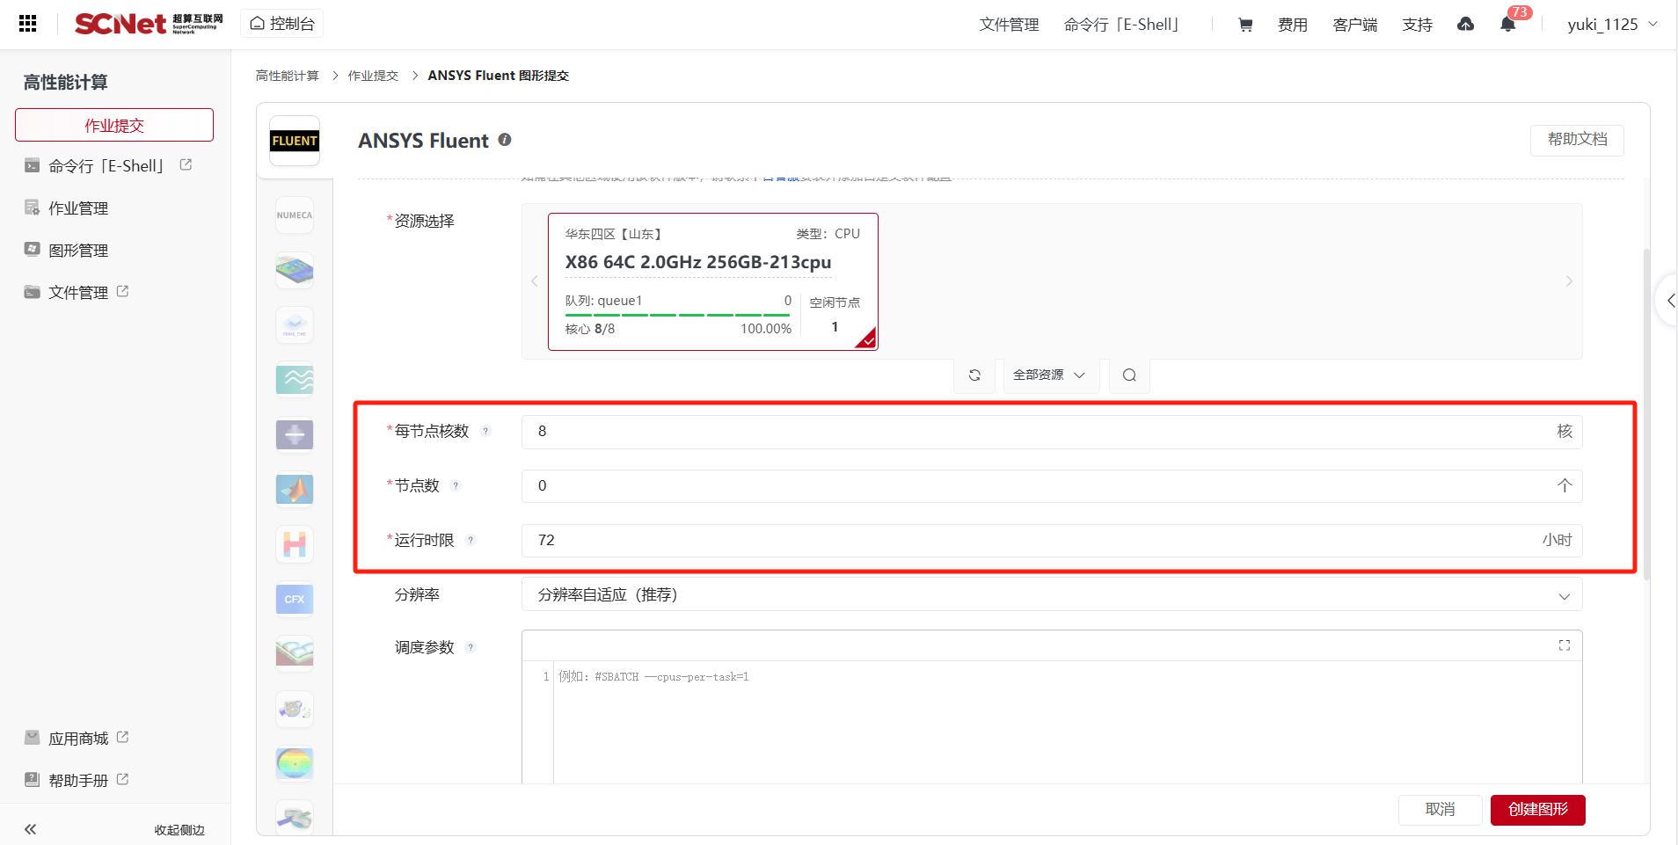The width and height of the screenshot is (1678, 845).
Task: Open the right edge panel arrow
Action: (x=1668, y=301)
